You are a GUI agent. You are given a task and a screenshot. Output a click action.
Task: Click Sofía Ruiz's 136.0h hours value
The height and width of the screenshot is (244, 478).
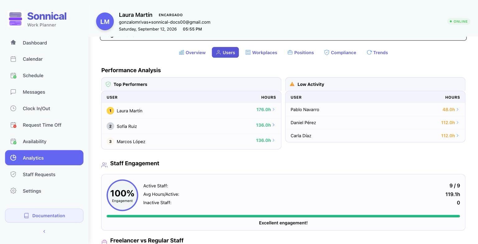pos(263,125)
